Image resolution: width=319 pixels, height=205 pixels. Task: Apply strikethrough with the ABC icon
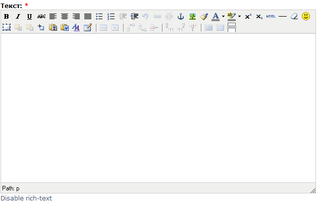41,16
